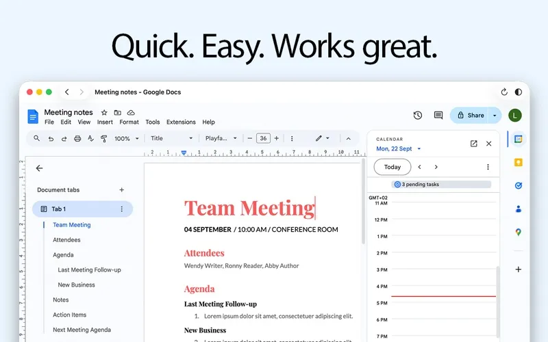548x342 pixels.
Task: Click the font size 36 field
Action: pos(263,139)
